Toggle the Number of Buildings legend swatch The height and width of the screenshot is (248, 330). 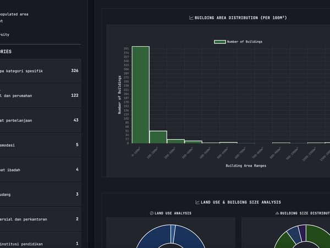tap(220, 42)
